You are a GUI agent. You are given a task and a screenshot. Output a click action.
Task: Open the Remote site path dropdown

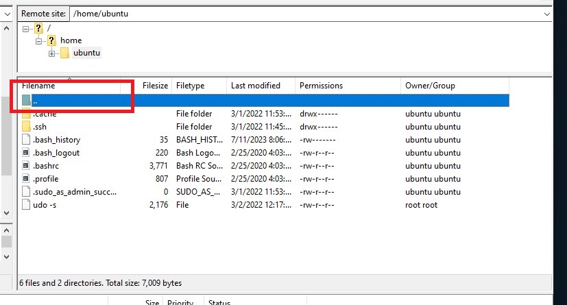[546, 13]
